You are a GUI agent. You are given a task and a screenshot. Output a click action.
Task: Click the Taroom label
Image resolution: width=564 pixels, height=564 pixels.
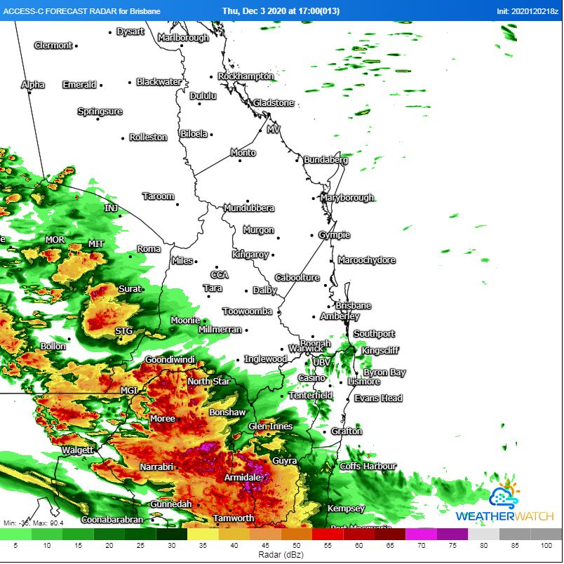(159, 196)
